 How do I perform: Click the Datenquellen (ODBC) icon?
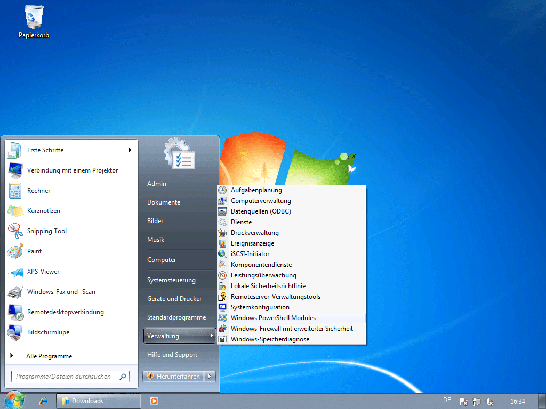222,211
